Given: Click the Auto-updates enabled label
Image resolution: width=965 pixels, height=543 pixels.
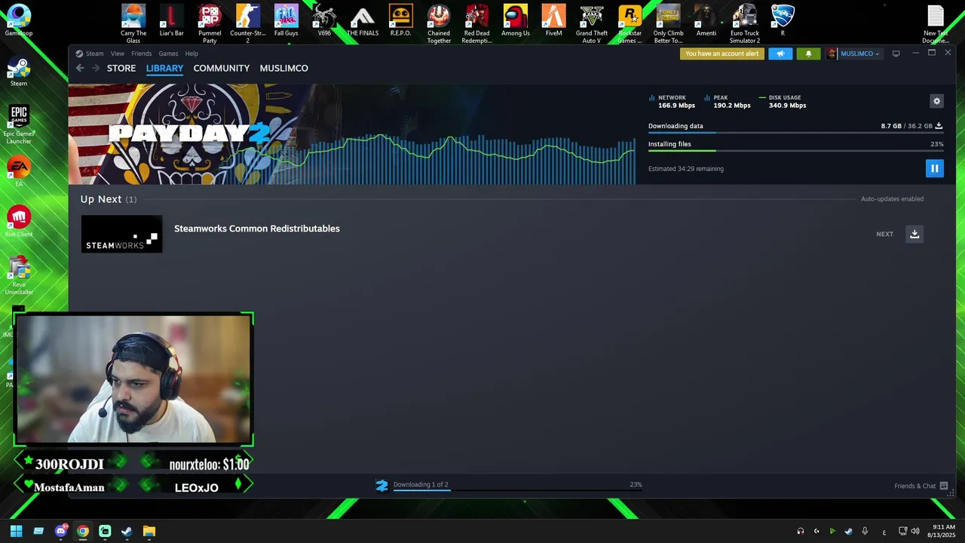Looking at the screenshot, I should (892, 199).
